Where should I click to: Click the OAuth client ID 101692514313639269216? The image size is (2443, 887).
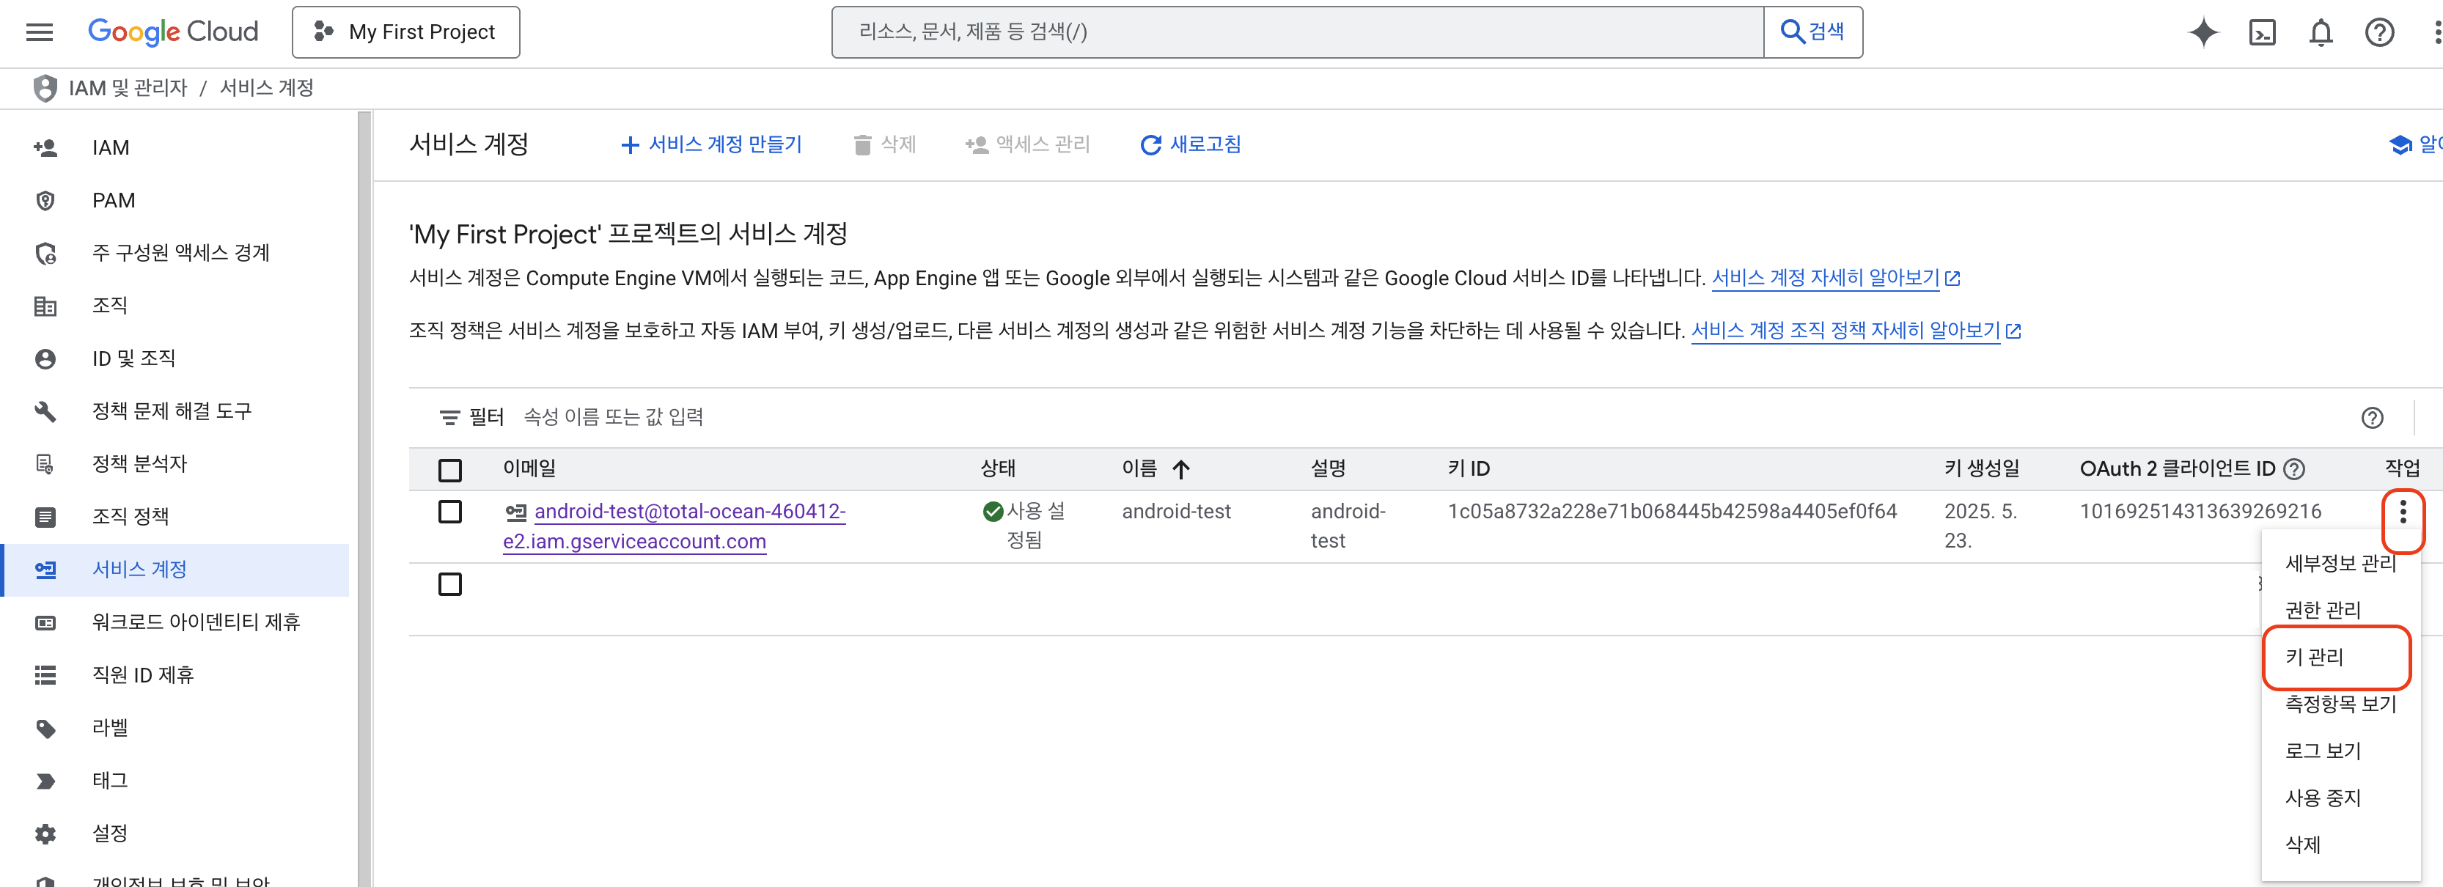click(2200, 512)
